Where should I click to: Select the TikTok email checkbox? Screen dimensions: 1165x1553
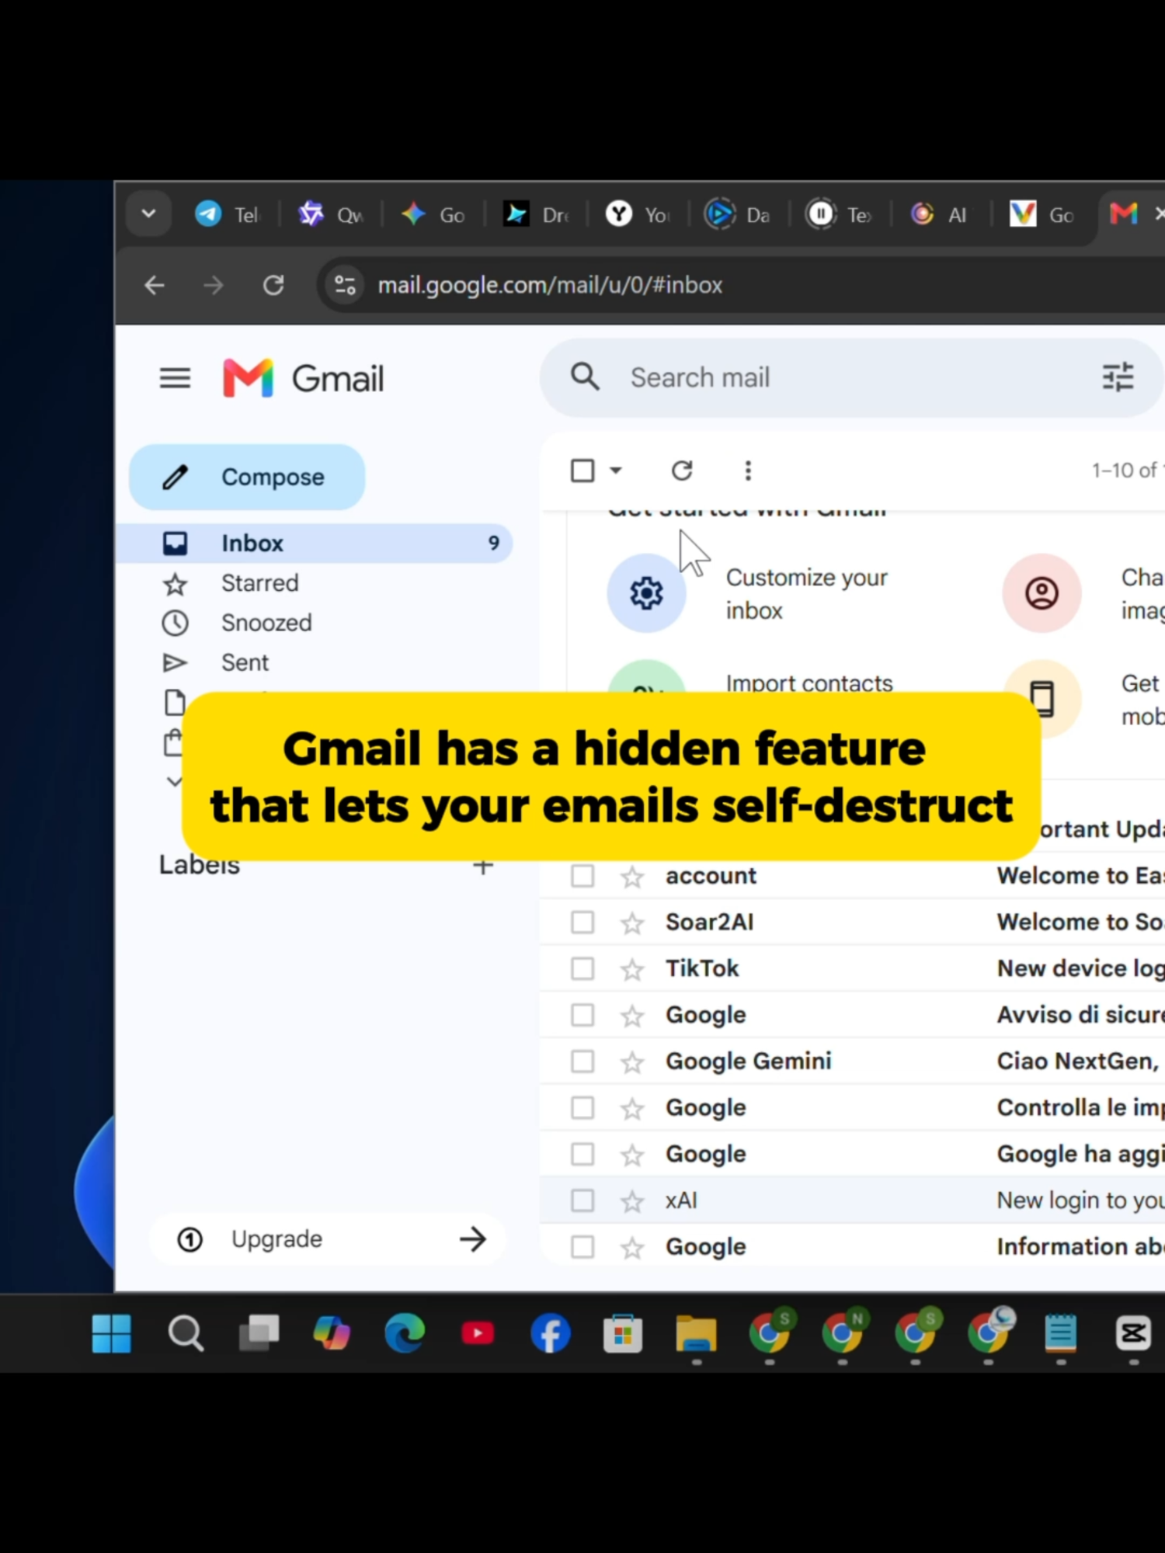click(x=582, y=968)
